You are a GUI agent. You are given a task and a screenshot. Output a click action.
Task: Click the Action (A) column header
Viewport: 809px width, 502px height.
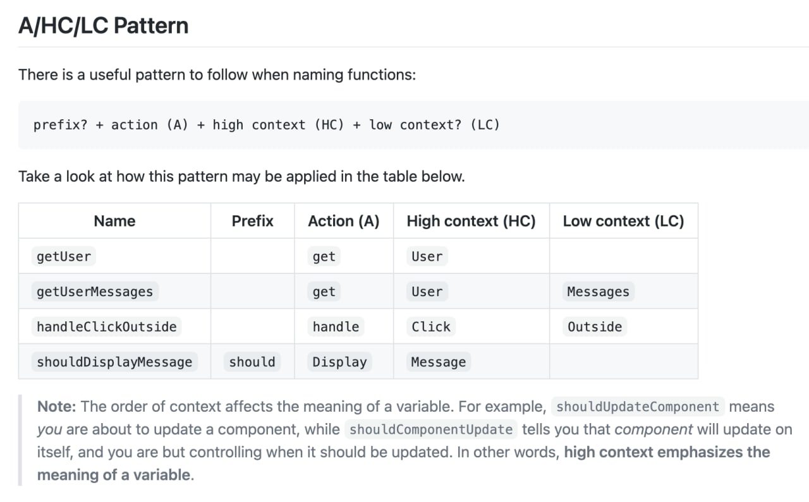(x=344, y=221)
